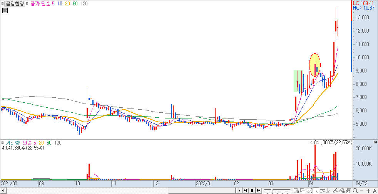Click the plus zoom-in icon
The image size is (378, 194).
pyautogui.click(x=368, y=191)
